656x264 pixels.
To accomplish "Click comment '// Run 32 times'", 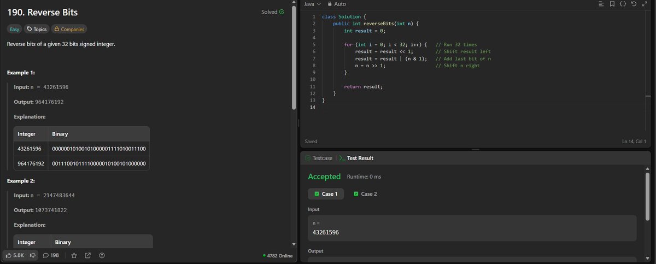I will [x=456, y=45].
